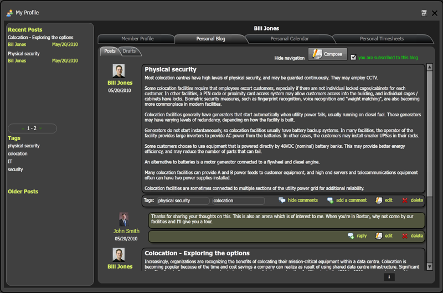Click the reply icon on John Smith's comment
The image size is (443, 293).
(x=351, y=236)
